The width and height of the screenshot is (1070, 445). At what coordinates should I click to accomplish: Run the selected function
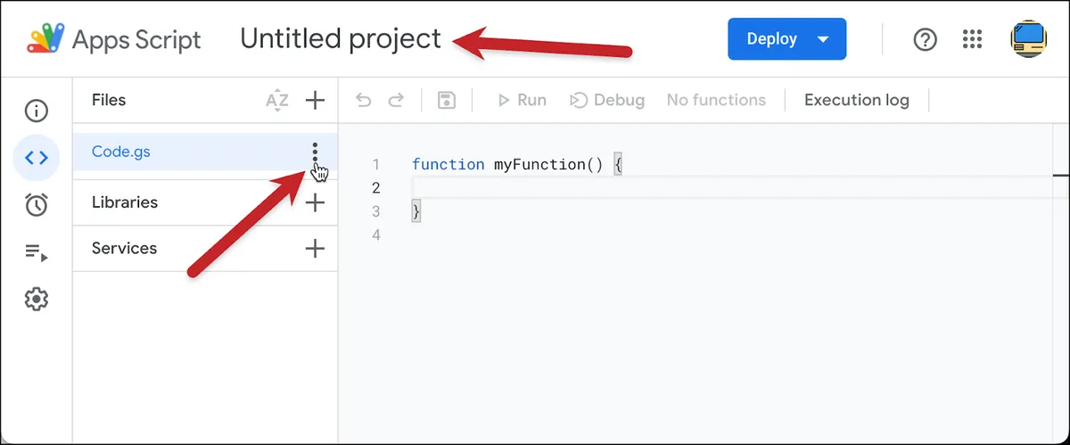522,100
